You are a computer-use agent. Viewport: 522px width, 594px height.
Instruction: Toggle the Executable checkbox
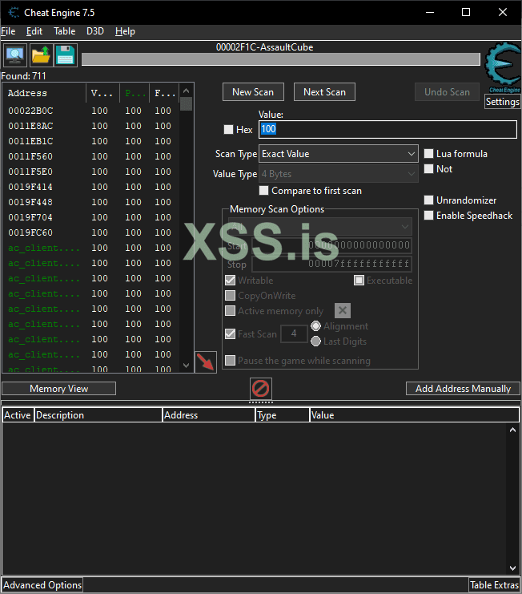tap(359, 281)
